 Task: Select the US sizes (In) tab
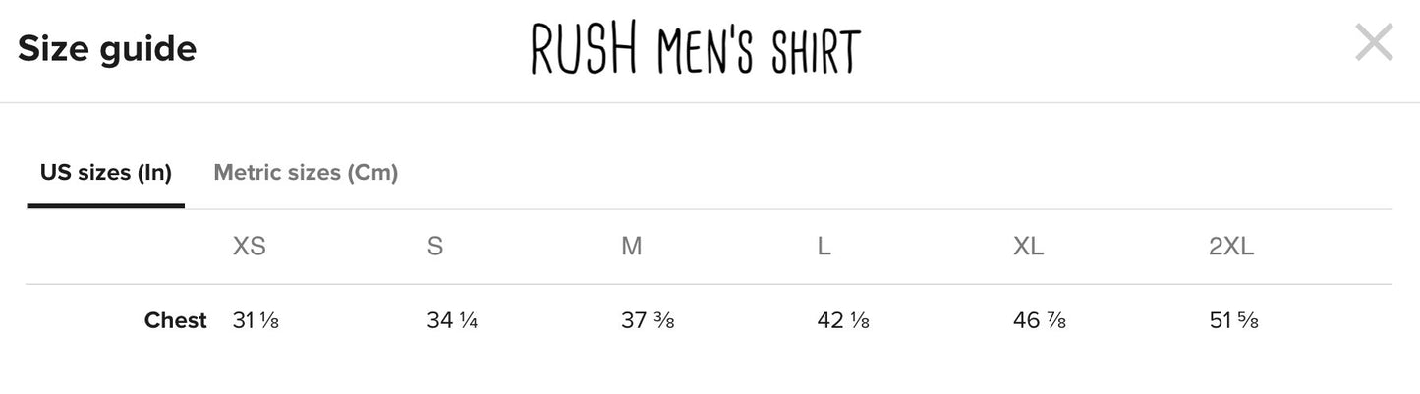tap(106, 173)
